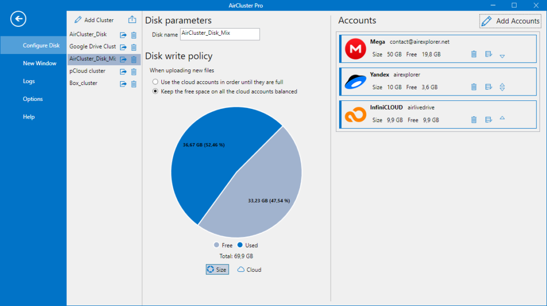Select 'Keep the free space balanced' option
Image resolution: width=547 pixels, height=306 pixels.
[x=155, y=91]
